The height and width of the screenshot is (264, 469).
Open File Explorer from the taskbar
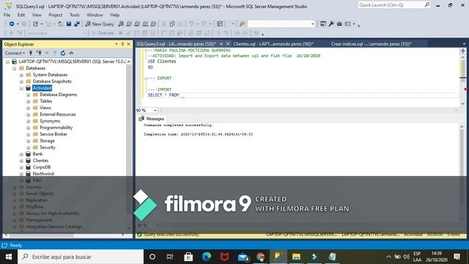pyautogui.click(x=296, y=257)
